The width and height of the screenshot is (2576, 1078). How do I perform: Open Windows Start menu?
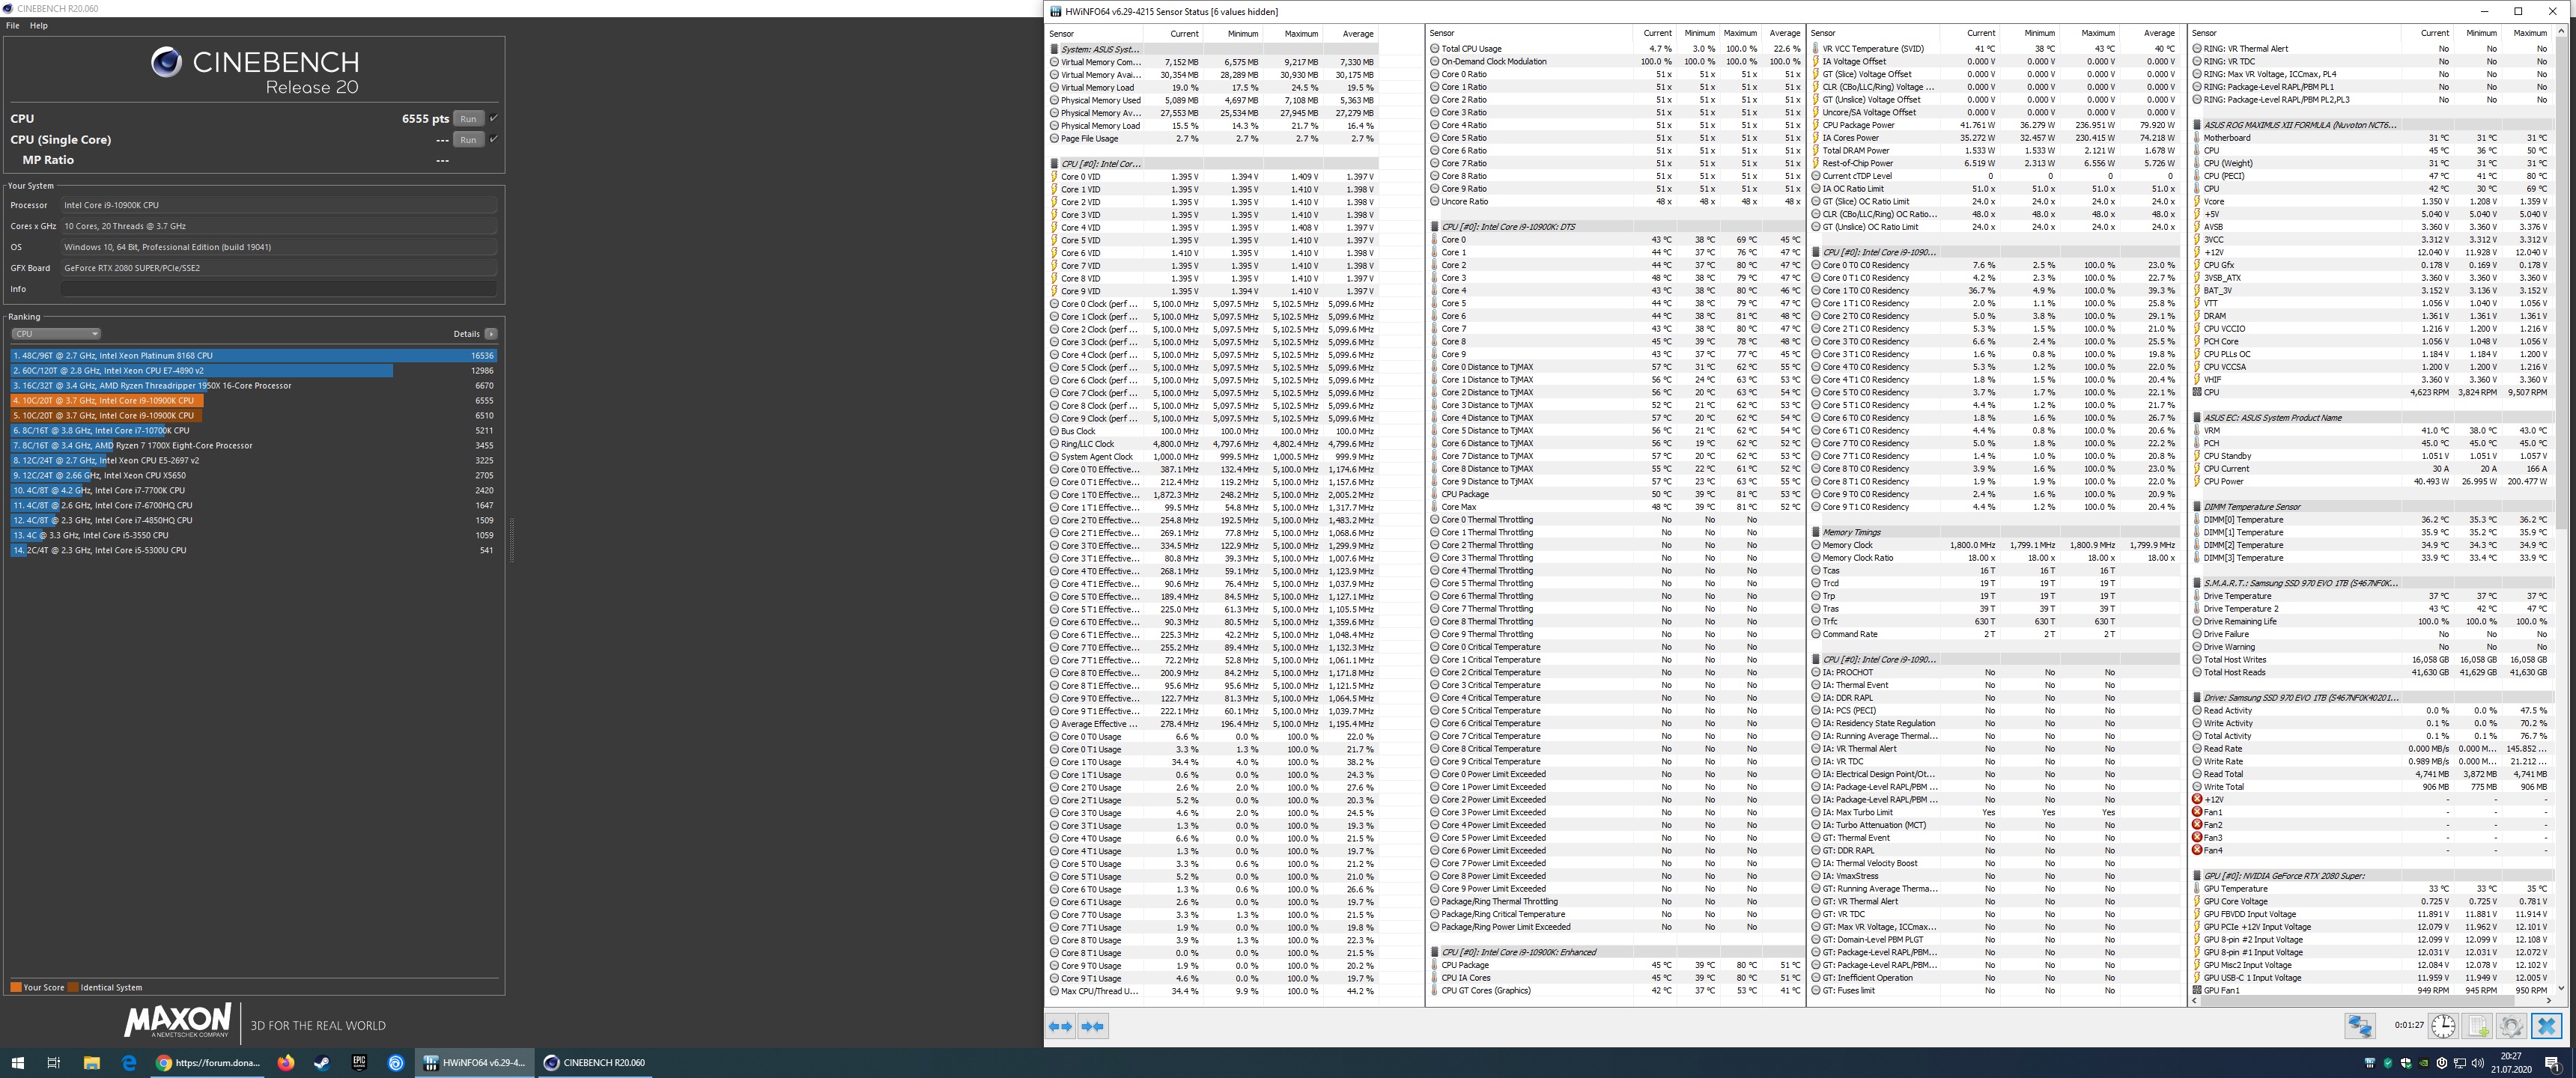pyautogui.click(x=17, y=1062)
